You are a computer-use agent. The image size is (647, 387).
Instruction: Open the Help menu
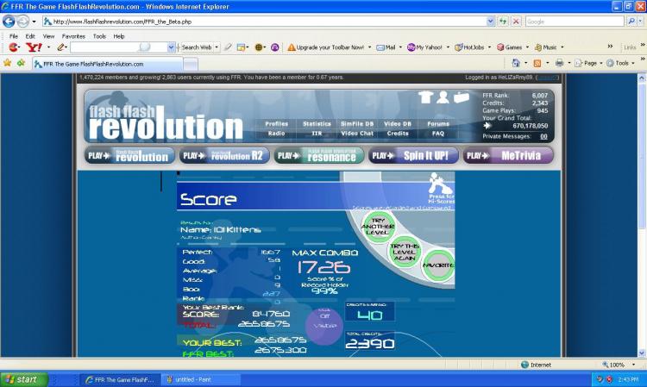119,36
